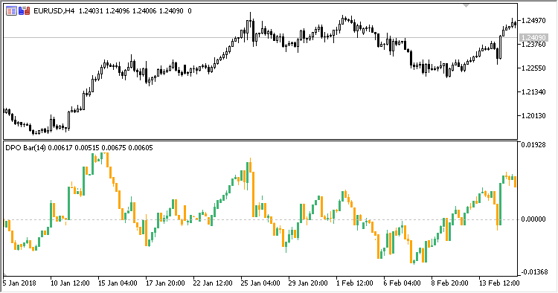The width and height of the screenshot is (558, 293).
Task: Click the 15 Jan 04:00 time label
Action: click(118, 283)
